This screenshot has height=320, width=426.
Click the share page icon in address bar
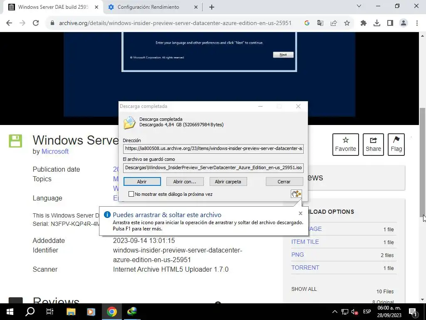pos(334,23)
